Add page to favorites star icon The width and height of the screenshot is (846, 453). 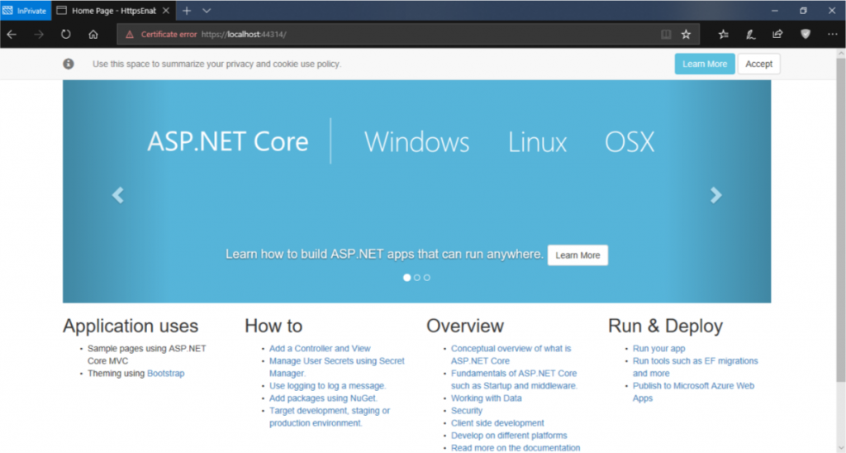[x=686, y=34]
